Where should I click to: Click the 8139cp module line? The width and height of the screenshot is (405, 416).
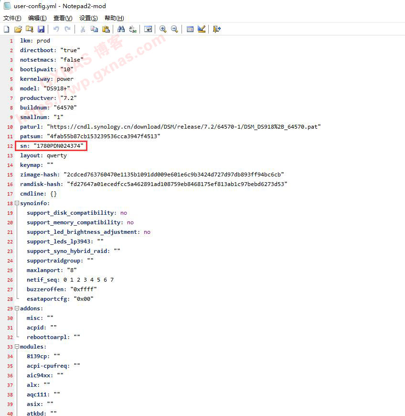point(43,356)
